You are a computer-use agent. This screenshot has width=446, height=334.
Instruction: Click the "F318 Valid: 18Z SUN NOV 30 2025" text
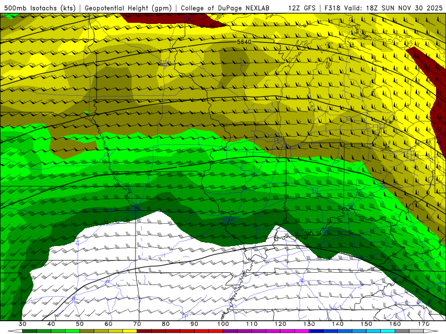pos(384,8)
